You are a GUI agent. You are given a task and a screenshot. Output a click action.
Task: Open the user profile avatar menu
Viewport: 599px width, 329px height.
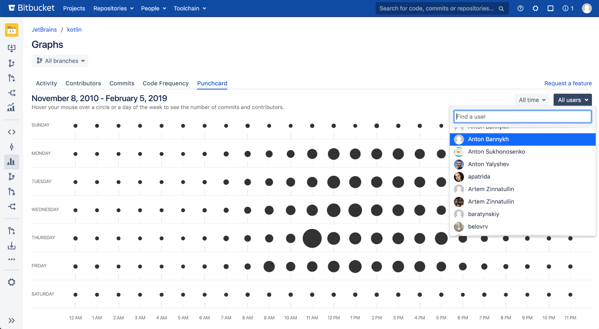pos(587,8)
